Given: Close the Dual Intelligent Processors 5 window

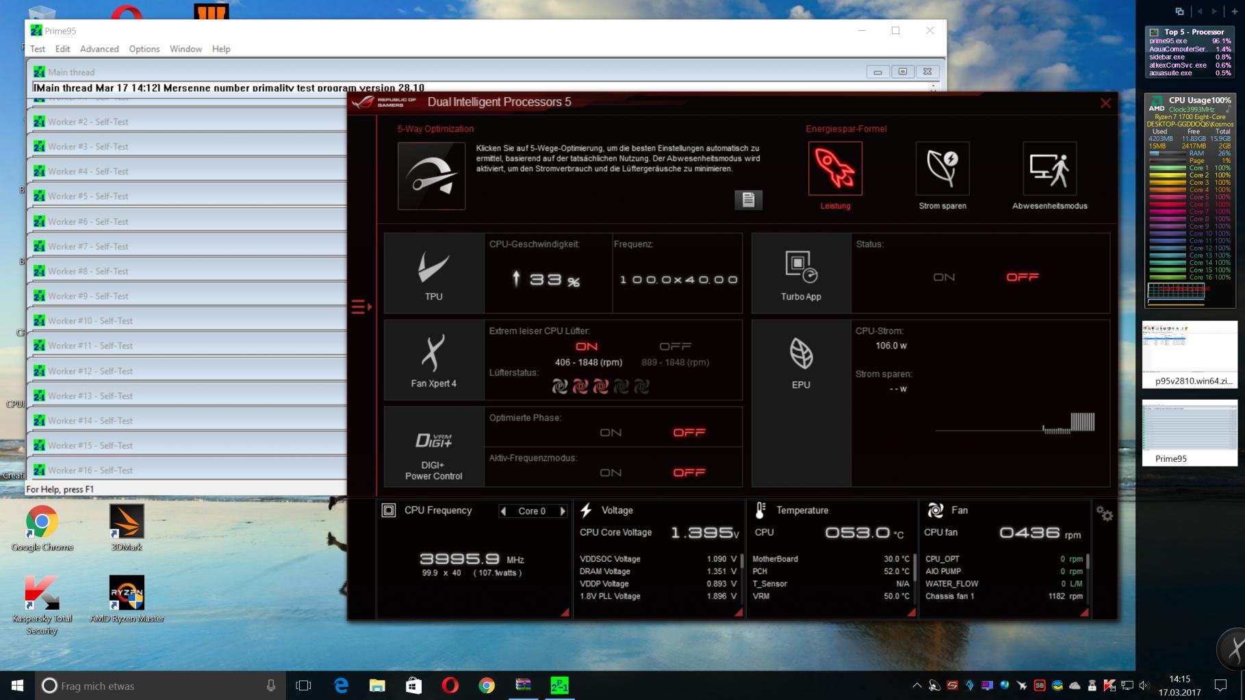Looking at the screenshot, I should pos(1105,103).
